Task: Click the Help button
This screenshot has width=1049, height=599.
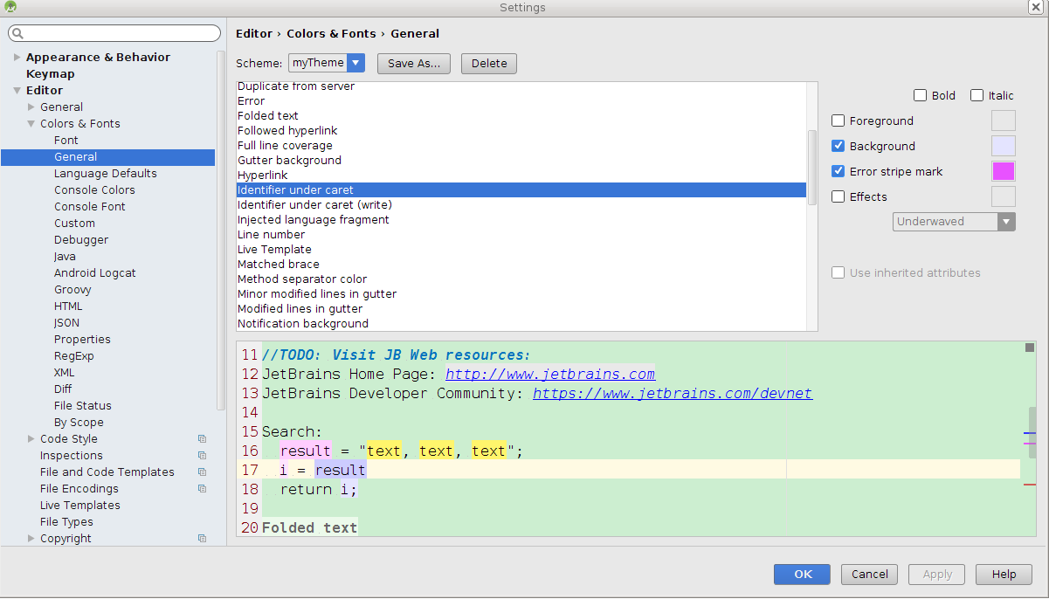Action: click(x=1003, y=574)
